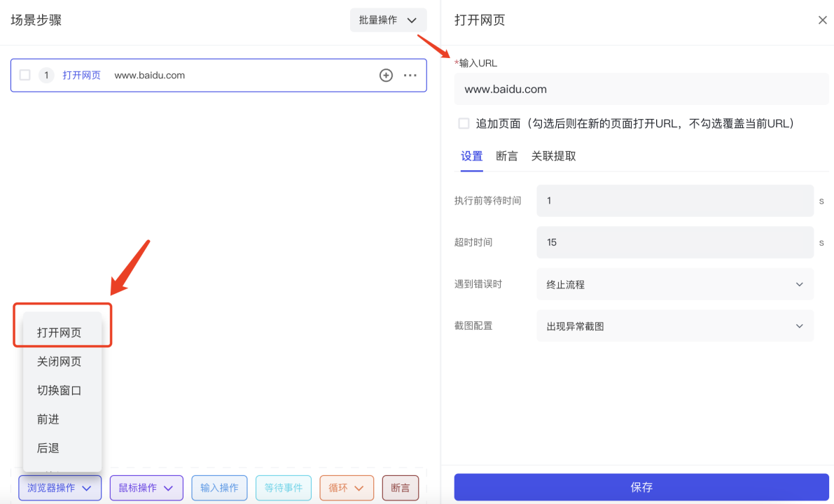Viewport: 834px width, 504px height.
Task: Switch to the 断言 tab
Action: point(506,156)
